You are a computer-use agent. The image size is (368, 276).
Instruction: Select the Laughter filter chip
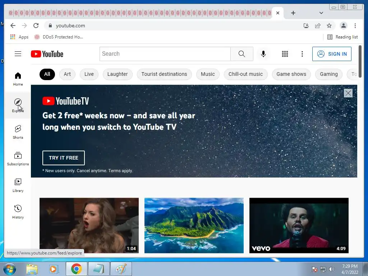[x=118, y=74]
